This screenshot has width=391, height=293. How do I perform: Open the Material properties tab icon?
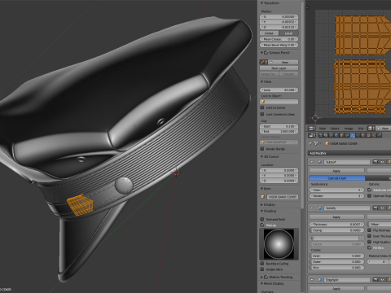pyautogui.click(x=363, y=135)
